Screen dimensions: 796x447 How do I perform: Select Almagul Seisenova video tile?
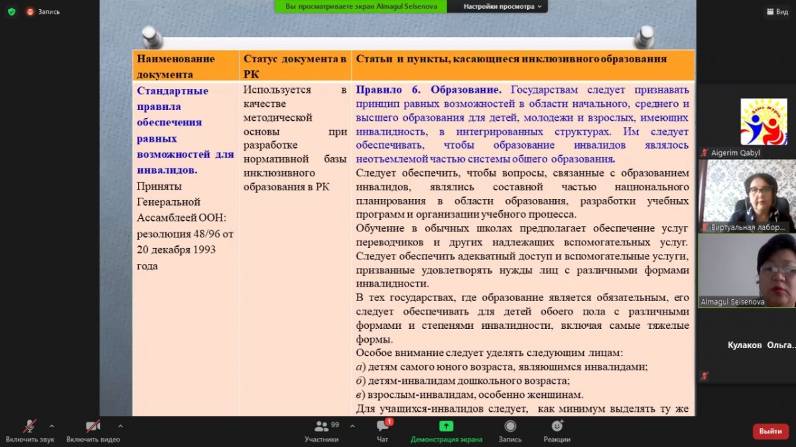pyautogui.click(x=746, y=270)
